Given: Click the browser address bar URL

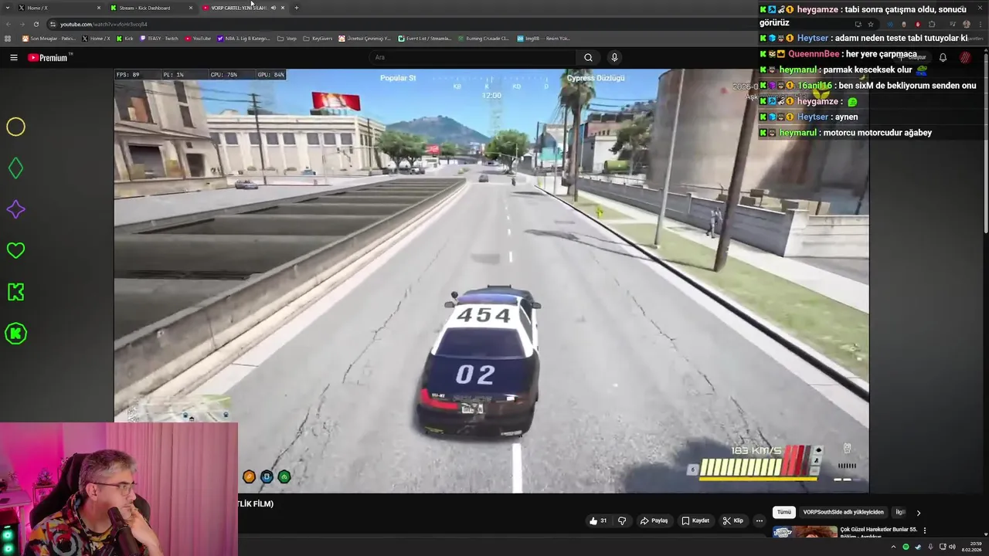Looking at the screenshot, I should 104,24.
